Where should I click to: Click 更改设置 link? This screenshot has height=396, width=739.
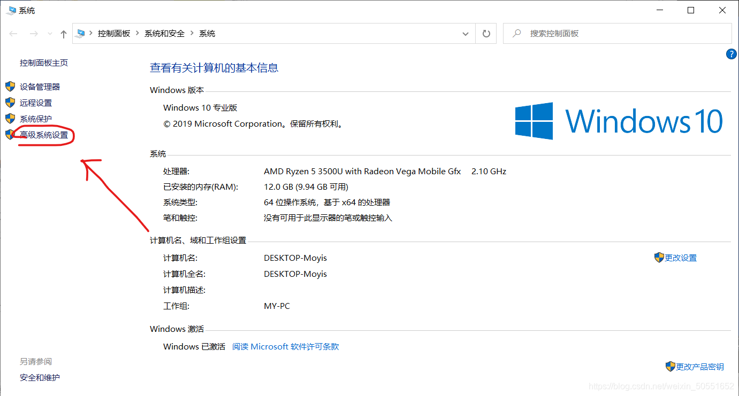(681, 258)
